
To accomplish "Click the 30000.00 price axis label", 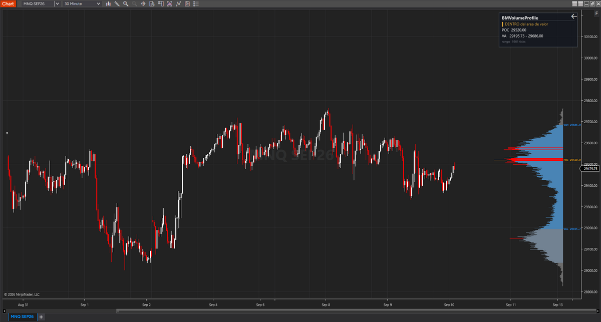I will (590, 58).
